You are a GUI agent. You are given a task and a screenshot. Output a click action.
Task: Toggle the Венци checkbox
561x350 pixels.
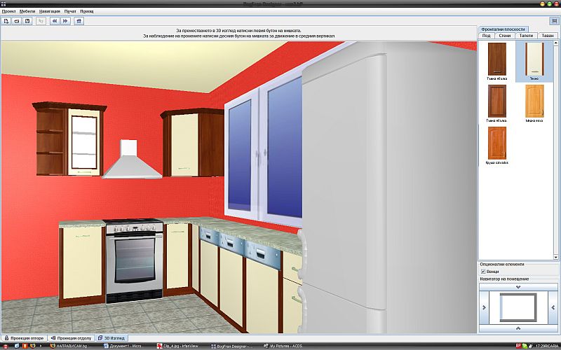(x=483, y=272)
